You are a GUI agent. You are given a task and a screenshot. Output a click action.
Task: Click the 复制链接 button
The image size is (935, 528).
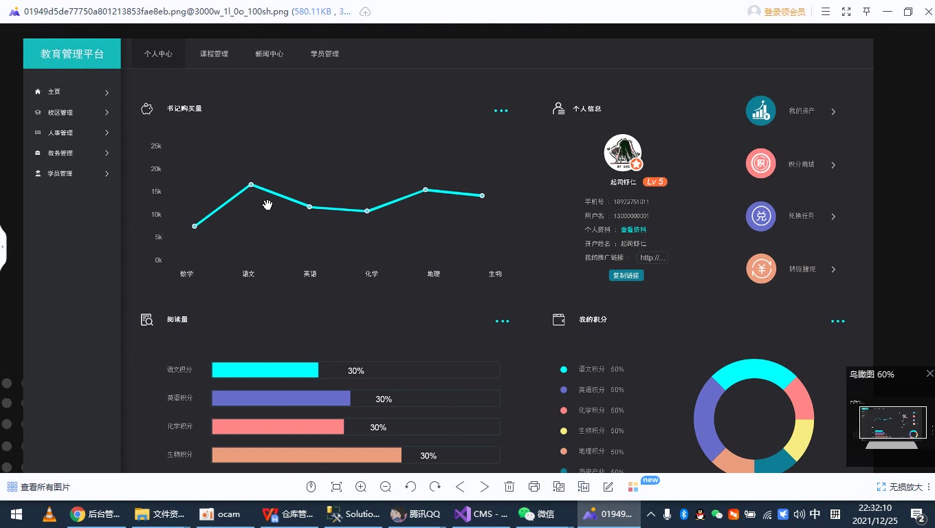(626, 276)
